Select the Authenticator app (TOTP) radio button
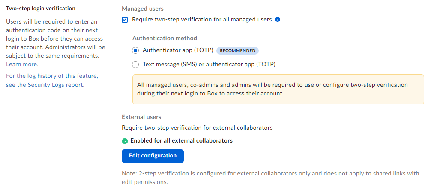This screenshot has width=428, height=190. (135, 50)
